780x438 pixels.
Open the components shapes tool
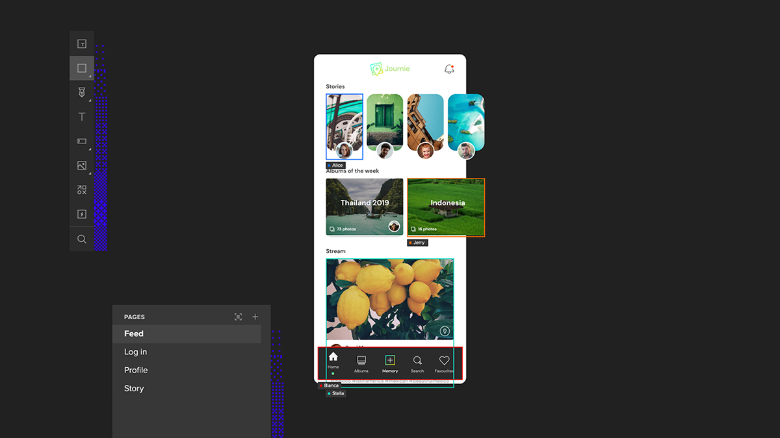tap(82, 190)
